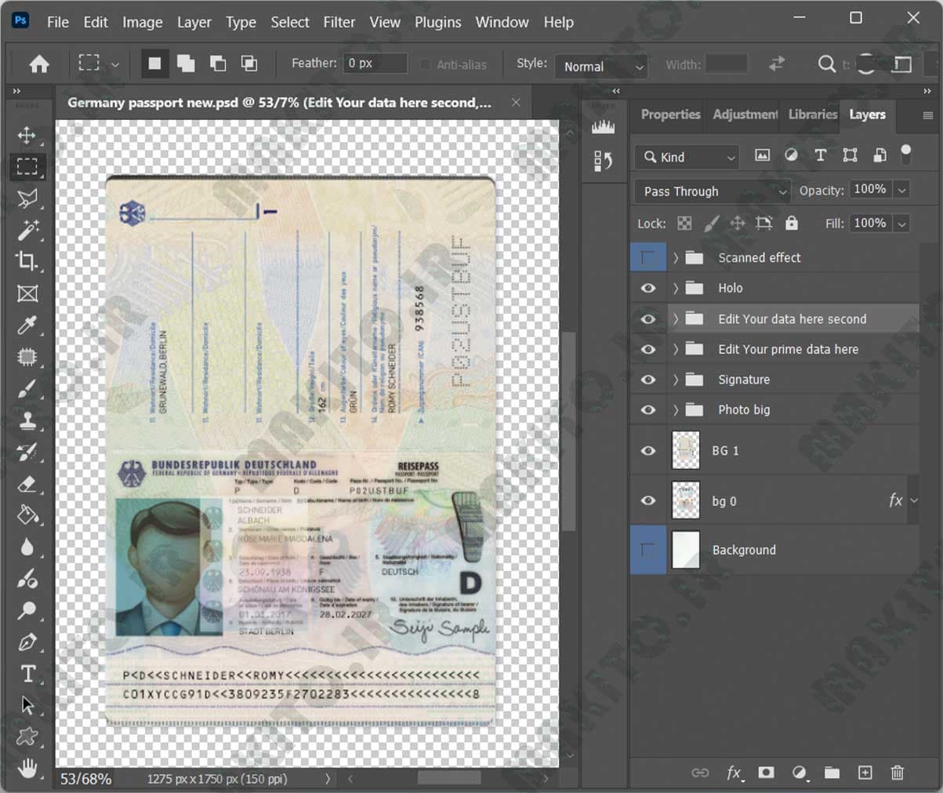Select the Magic Wand tool

[27, 230]
